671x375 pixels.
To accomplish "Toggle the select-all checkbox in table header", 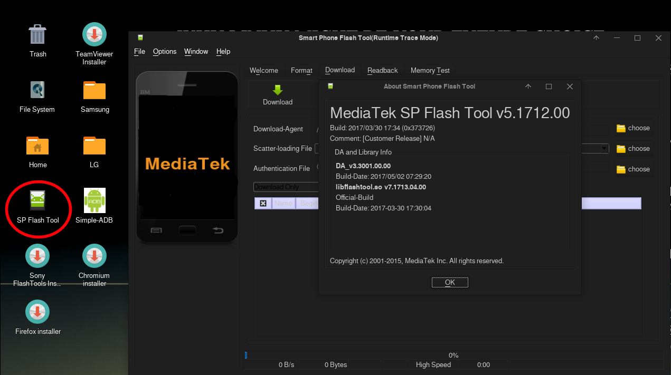I will coord(263,204).
